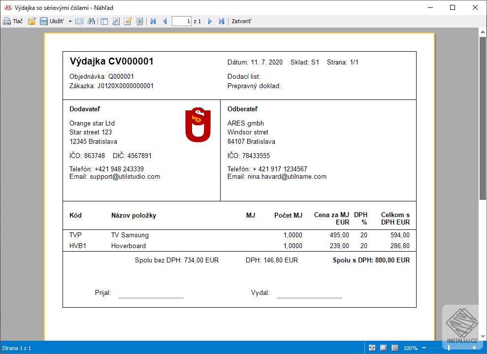Go to the previous page arrow
The height and width of the screenshot is (354, 487).
[x=164, y=21]
